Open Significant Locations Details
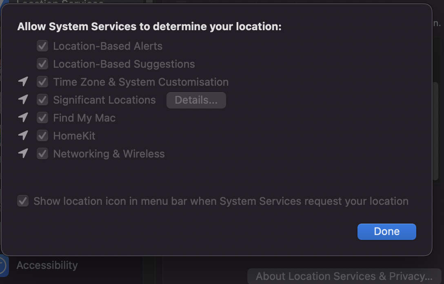The width and height of the screenshot is (444, 284). pos(196,100)
